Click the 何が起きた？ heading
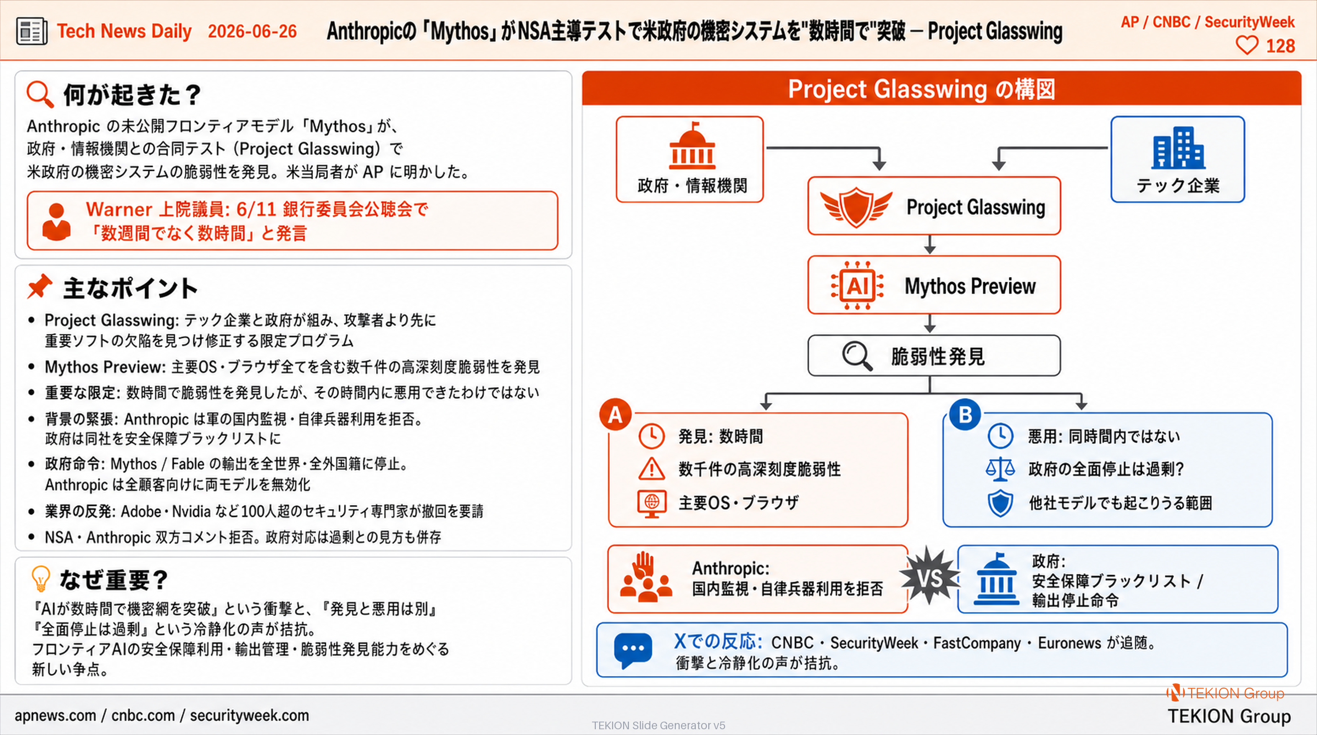The width and height of the screenshot is (1317, 735). (x=132, y=95)
